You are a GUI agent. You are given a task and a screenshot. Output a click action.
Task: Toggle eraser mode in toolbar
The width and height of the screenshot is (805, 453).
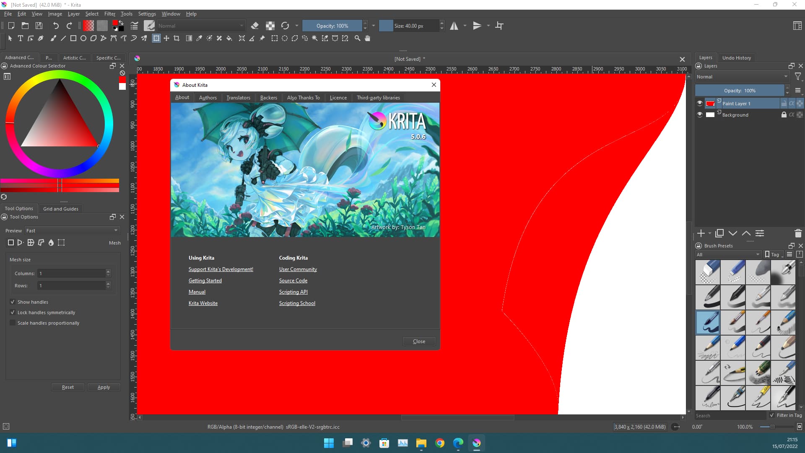click(254, 26)
